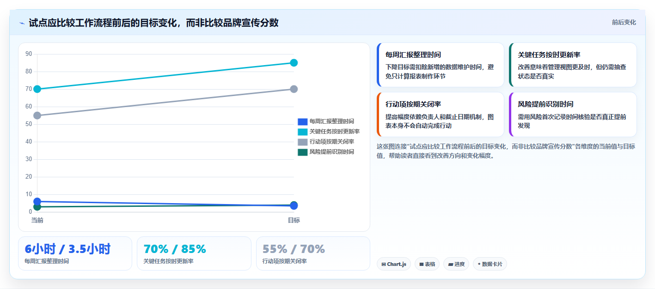
Task: Click the 55% / 70% stat card
Action: [x=313, y=253]
